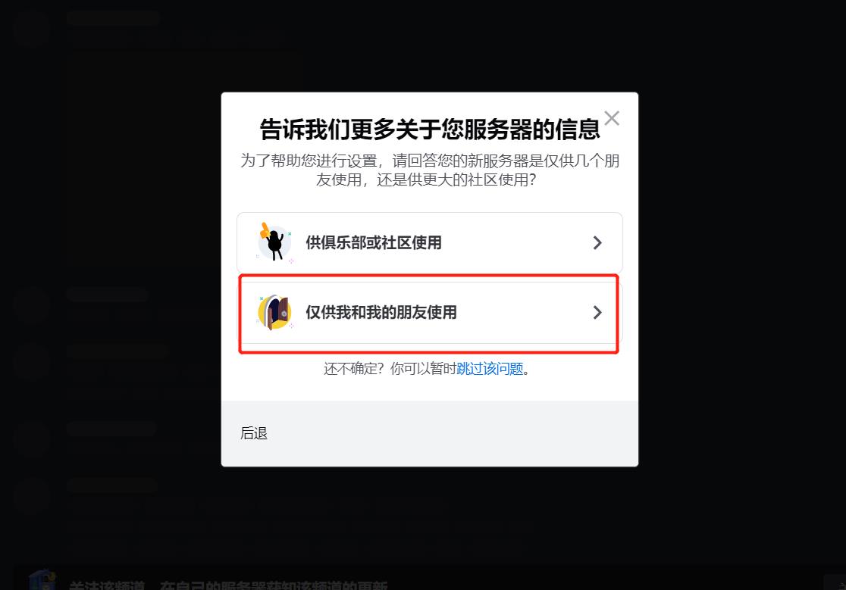
Task: Click the 还不确定 hint text
Action: (x=390, y=369)
